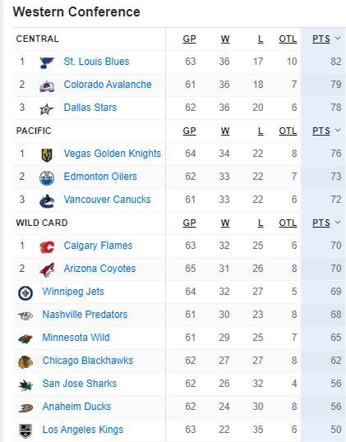Click the Winnipeg Jets logo icon
346x442 pixels.
[25, 292]
